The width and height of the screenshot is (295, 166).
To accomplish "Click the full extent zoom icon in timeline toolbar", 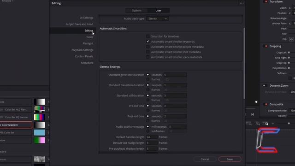I will [249, 124].
